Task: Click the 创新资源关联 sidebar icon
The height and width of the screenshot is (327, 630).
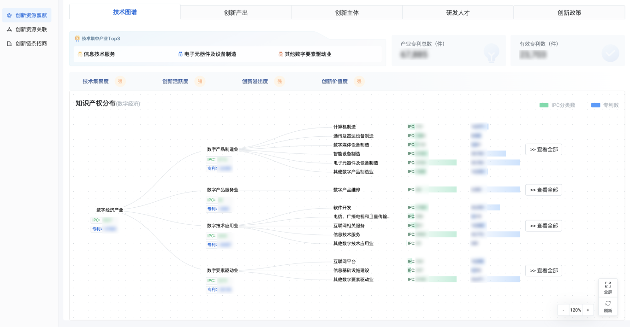Action: pyautogui.click(x=9, y=29)
